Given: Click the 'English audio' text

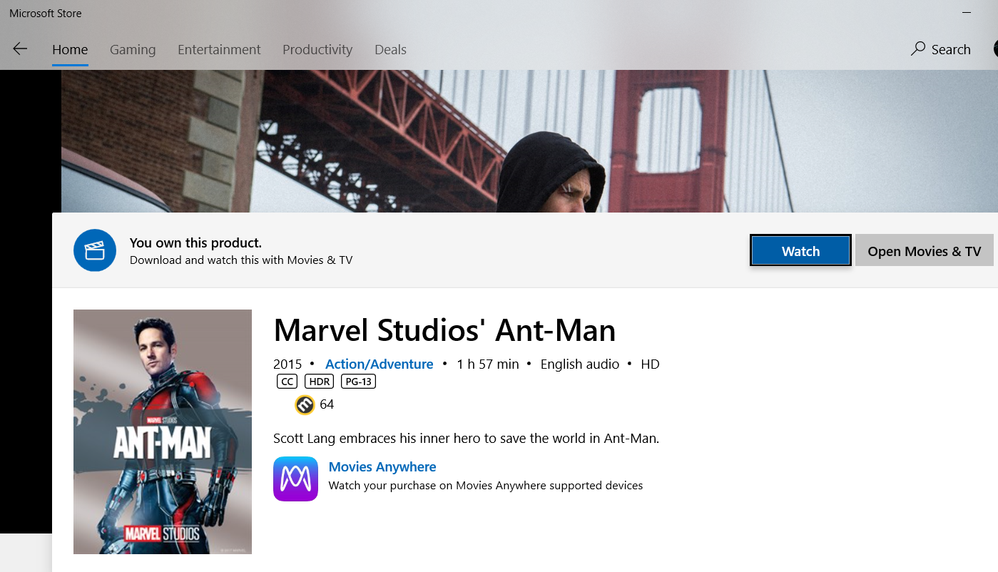Looking at the screenshot, I should point(580,364).
